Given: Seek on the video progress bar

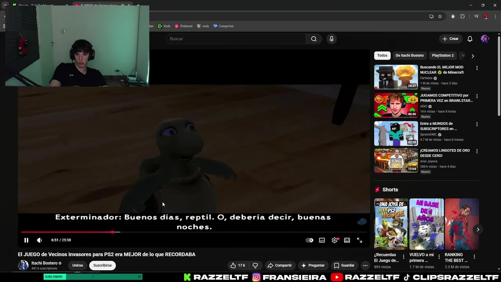Looking at the screenshot, I should pyautogui.click(x=194, y=232).
